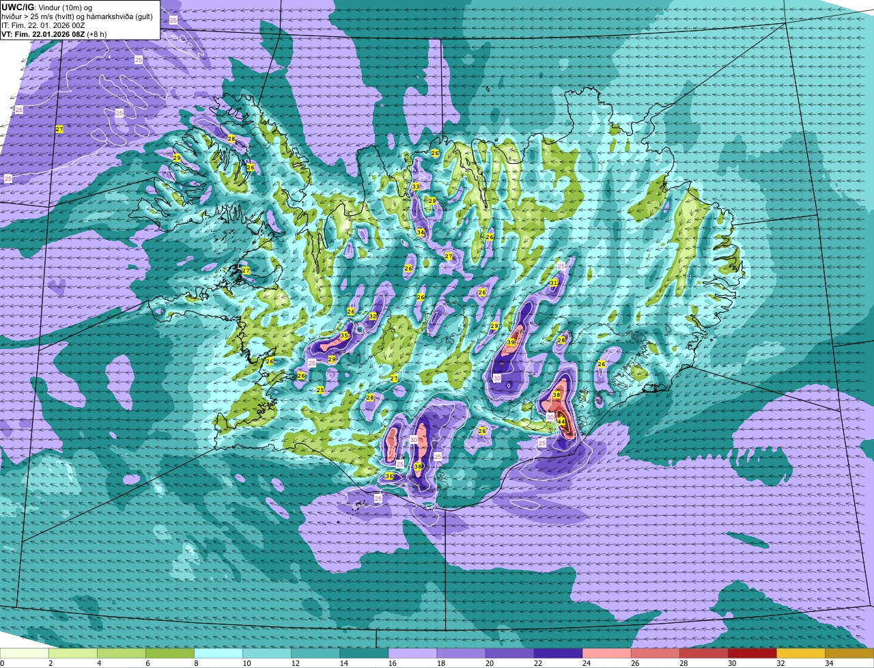This screenshot has height=668, width=874.
Task: Pick the 16–18 m/s lavender legend swatch
Action: [412, 653]
